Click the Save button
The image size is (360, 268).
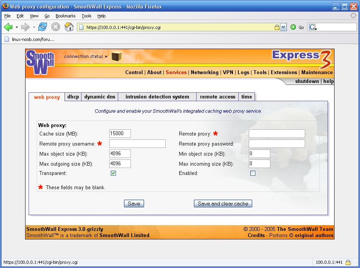[134, 204]
